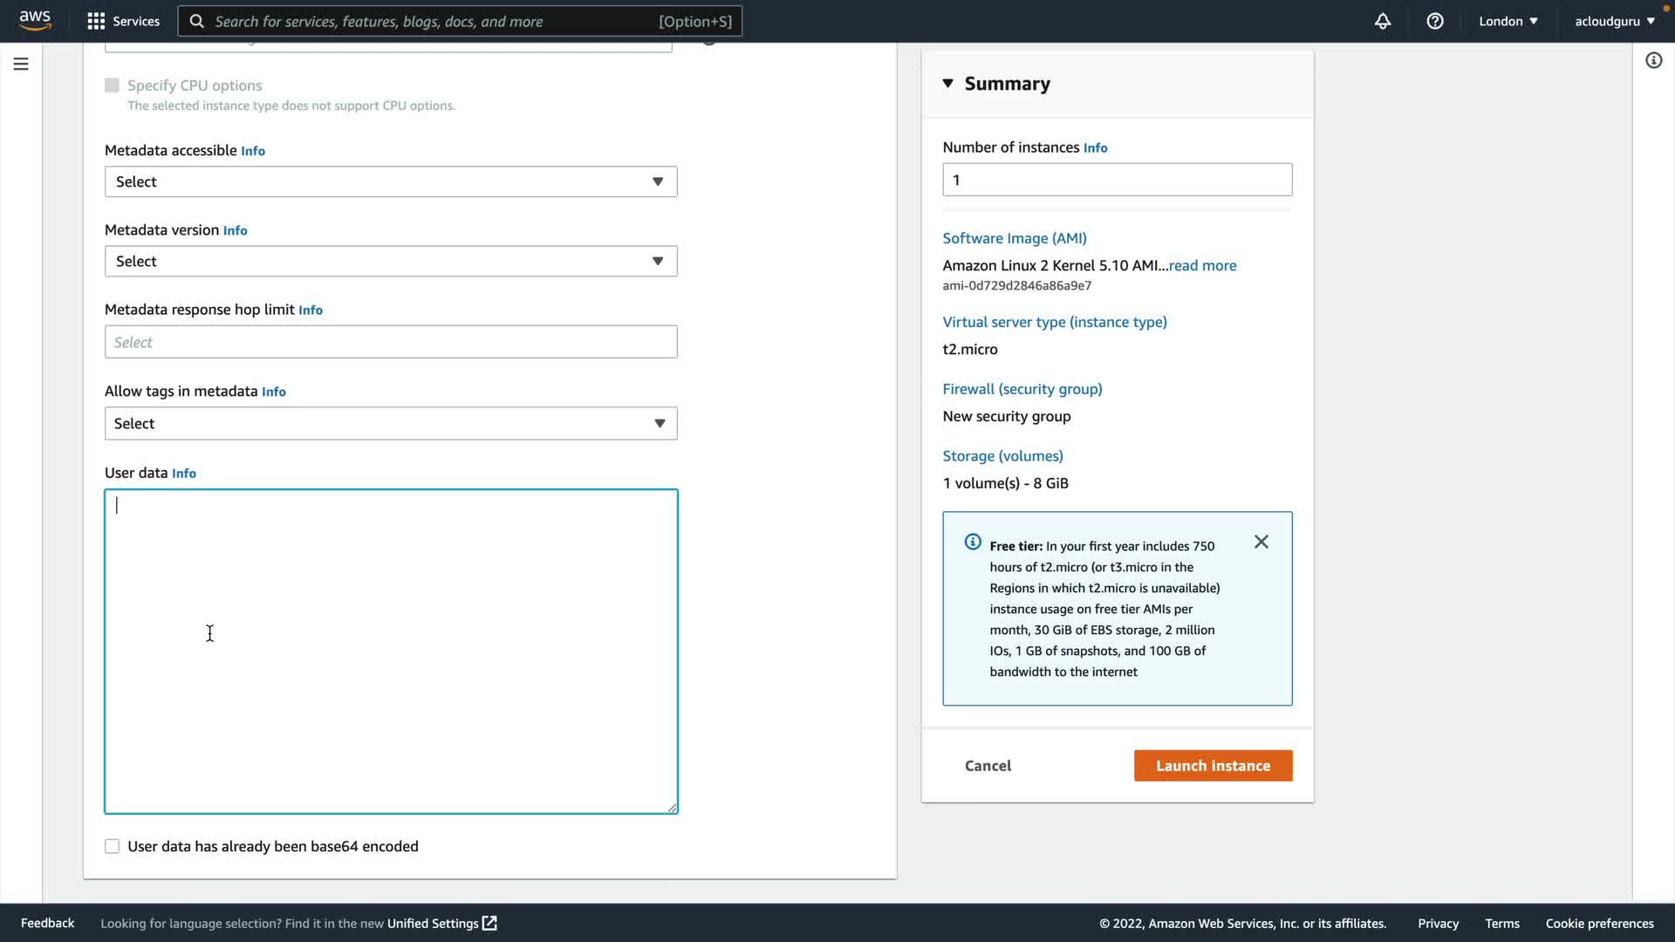Dismiss the Free tier notice
This screenshot has height=942, width=1675.
coord(1261,542)
